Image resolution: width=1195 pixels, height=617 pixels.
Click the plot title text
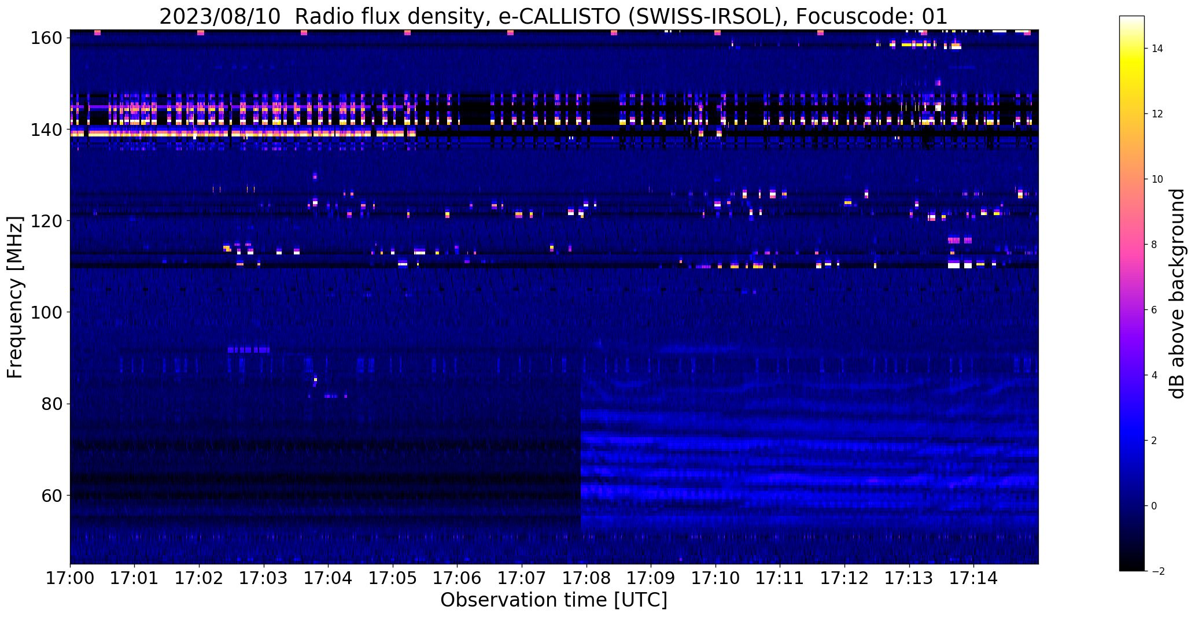point(554,16)
